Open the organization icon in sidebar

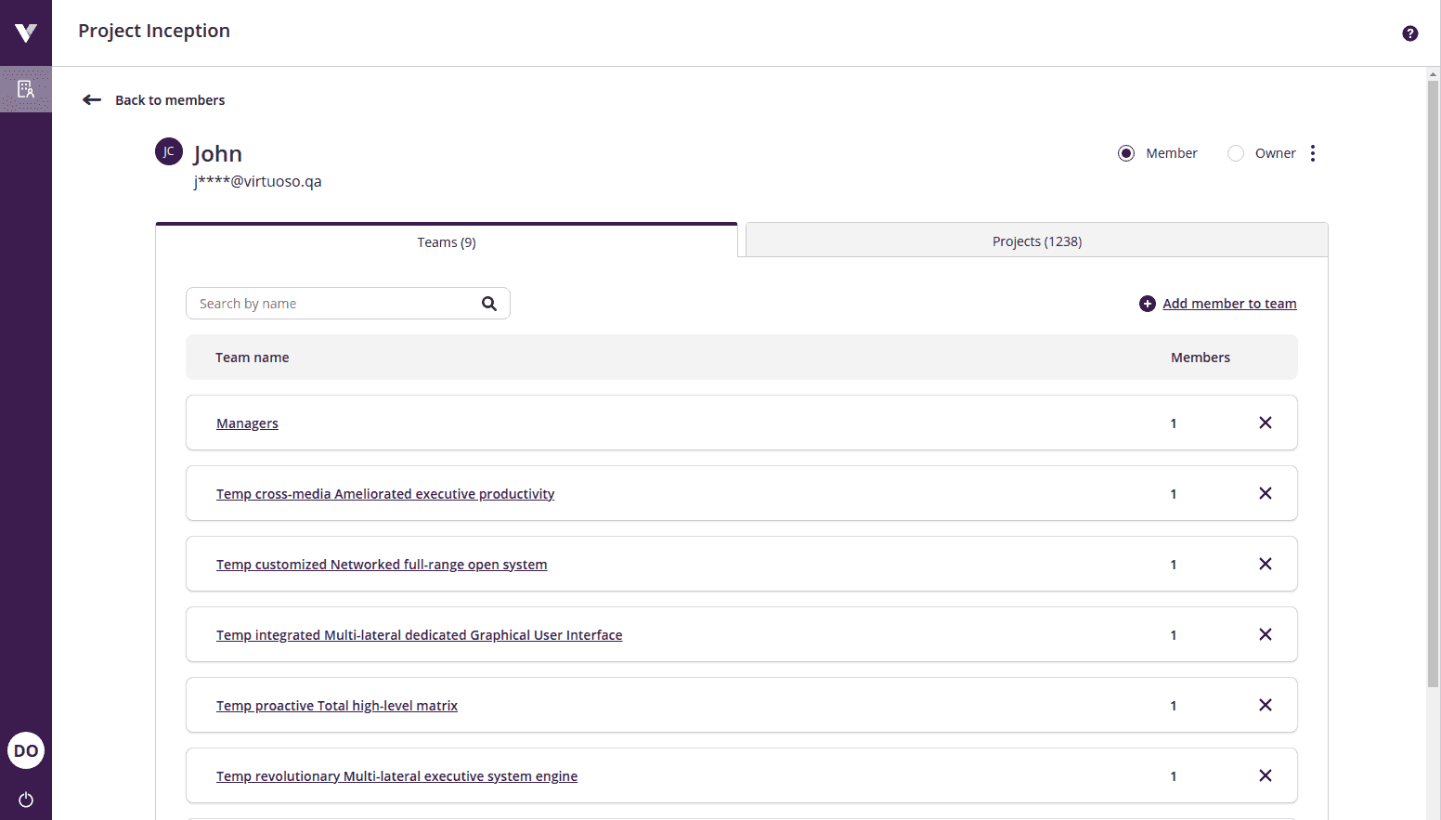point(26,89)
